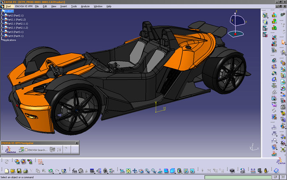Click the Fly mode airplane icon
The width and height of the screenshot is (287, 180).
pyautogui.click(x=122, y=171)
